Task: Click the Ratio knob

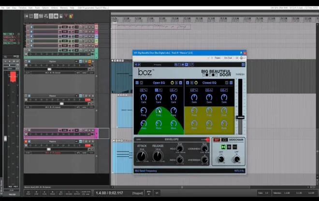Action: pyautogui.click(x=180, y=160)
